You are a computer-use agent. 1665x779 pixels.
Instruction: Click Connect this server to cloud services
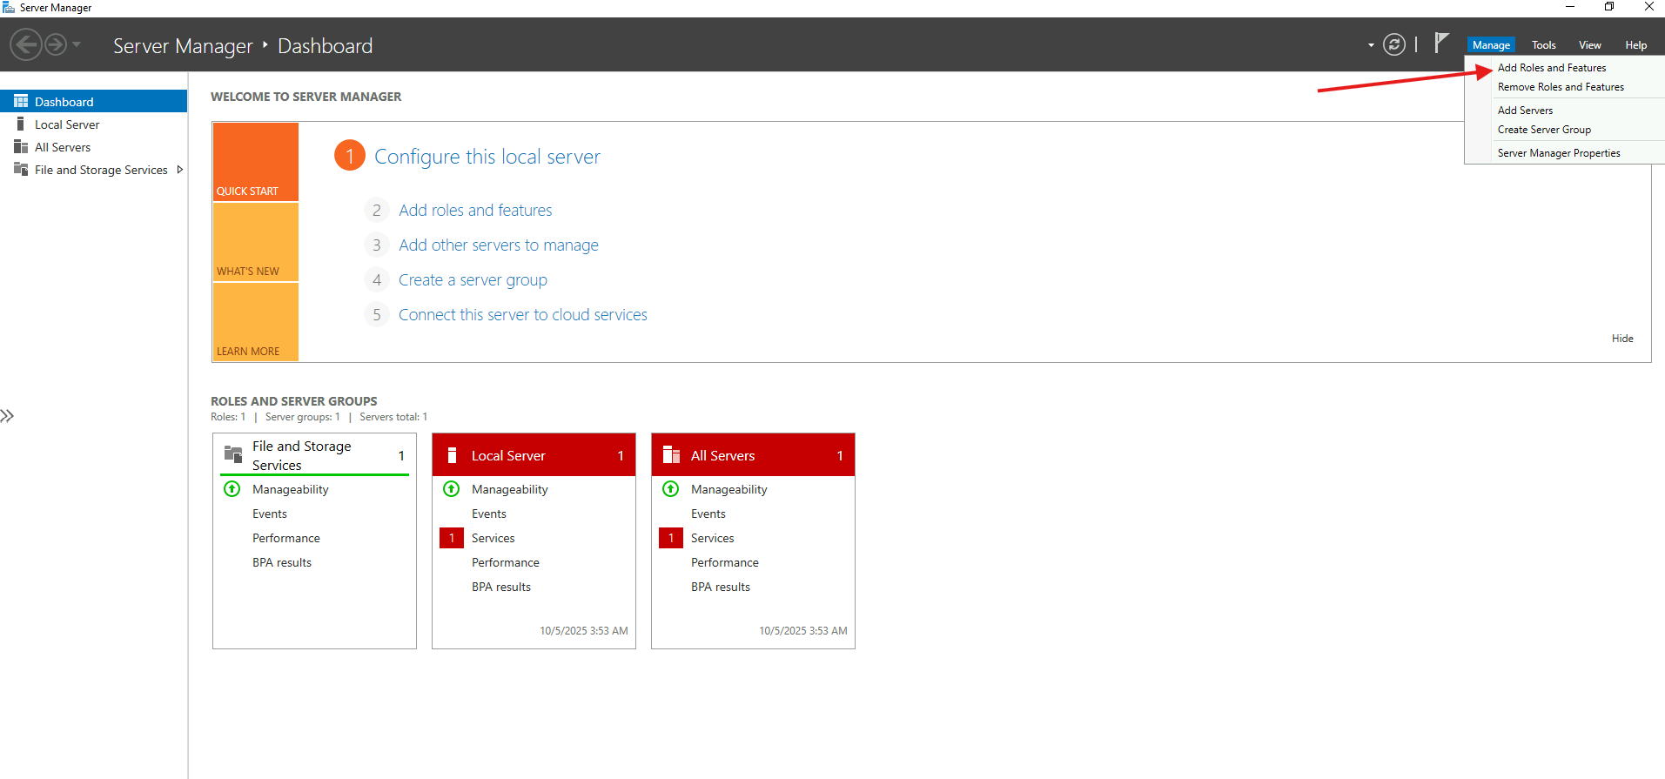(523, 315)
